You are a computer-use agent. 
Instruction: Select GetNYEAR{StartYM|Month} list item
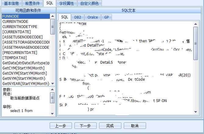click(x=26, y=83)
